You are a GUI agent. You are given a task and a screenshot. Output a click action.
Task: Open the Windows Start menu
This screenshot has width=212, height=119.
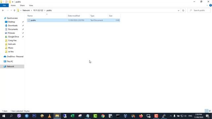4,116
